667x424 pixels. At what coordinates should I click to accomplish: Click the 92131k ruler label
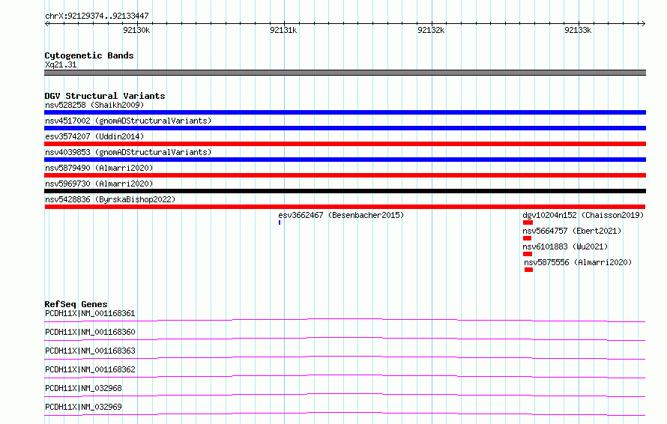(283, 30)
